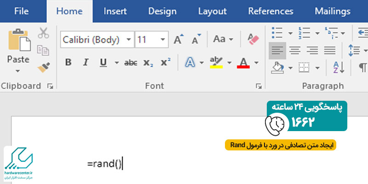The height and width of the screenshot is (184, 368).
Task: Open the font name dropdown
Action: 129,40
